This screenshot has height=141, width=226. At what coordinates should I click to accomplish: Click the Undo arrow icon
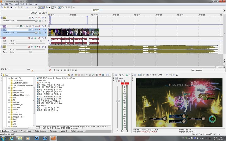(x=27, y=7)
